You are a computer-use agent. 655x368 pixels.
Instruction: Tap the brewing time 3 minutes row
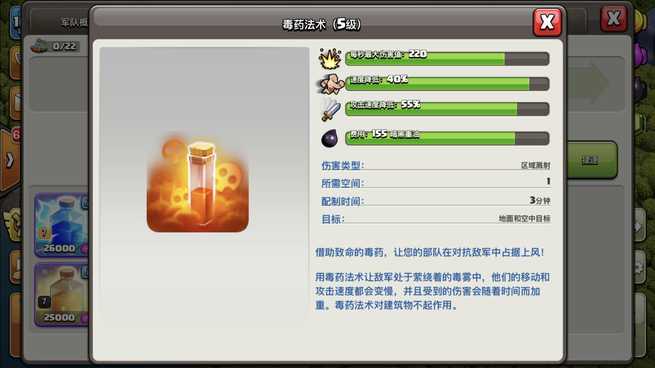436,201
